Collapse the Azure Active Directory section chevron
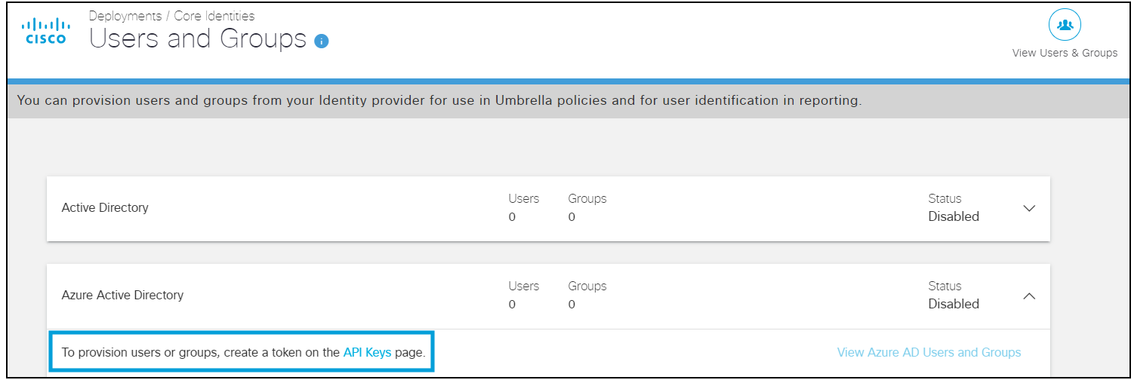The width and height of the screenshot is (1131, 380). 1028,296
